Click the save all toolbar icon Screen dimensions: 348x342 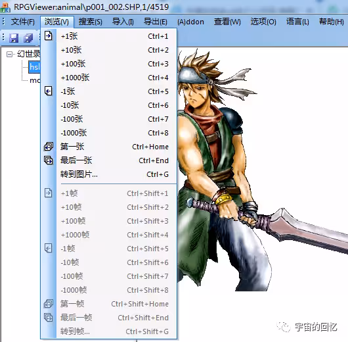coord(28,38)
